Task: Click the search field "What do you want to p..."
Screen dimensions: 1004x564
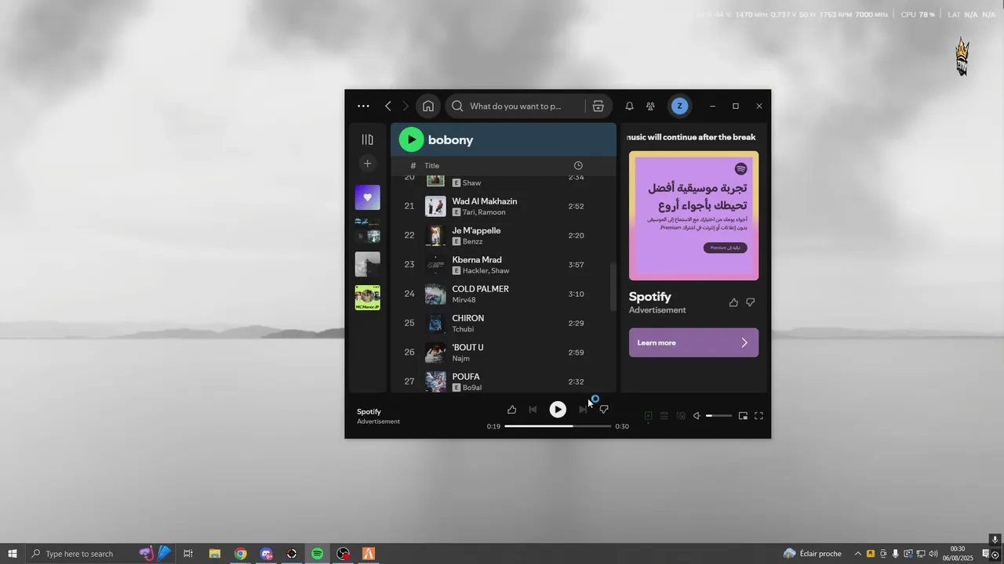Action: click(515, 106)
